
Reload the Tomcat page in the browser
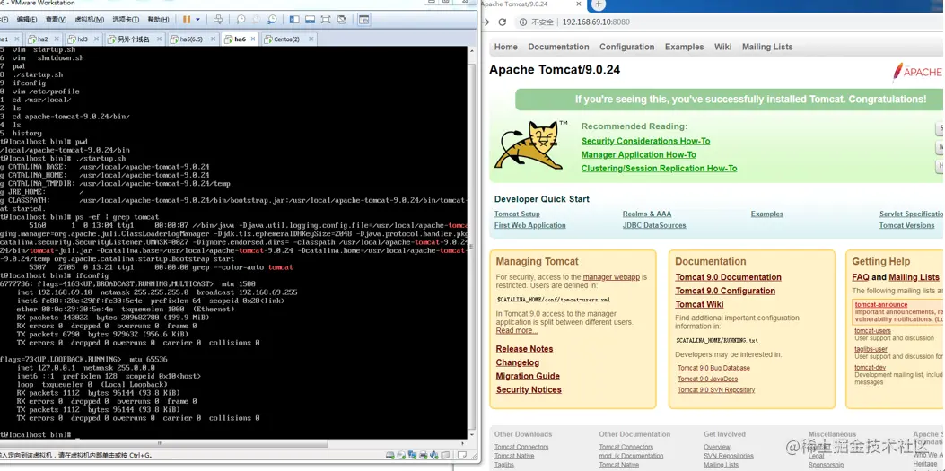click(x=502, y=22)
